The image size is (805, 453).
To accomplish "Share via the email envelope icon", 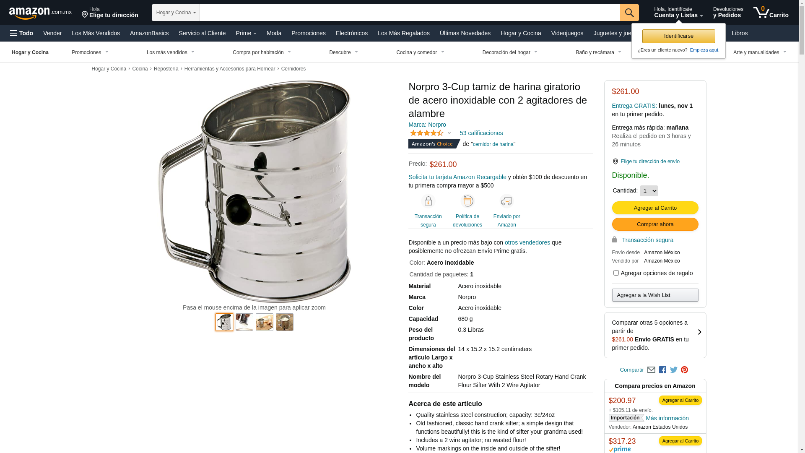I will point(651,370).
